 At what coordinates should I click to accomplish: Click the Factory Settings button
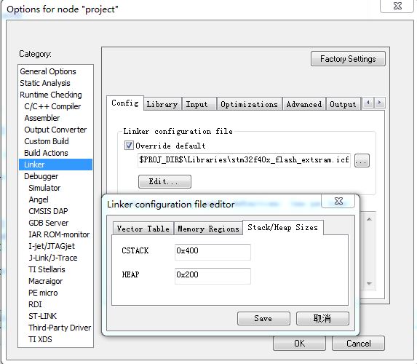[348, 59]
